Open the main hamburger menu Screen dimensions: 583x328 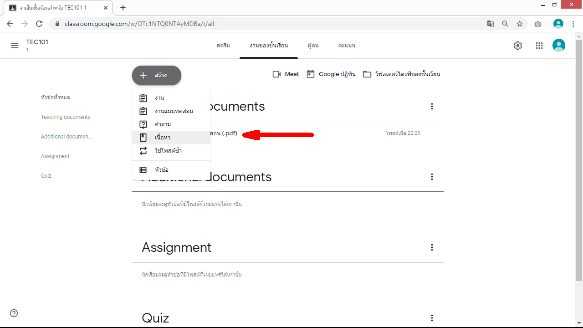click(15, 46)
